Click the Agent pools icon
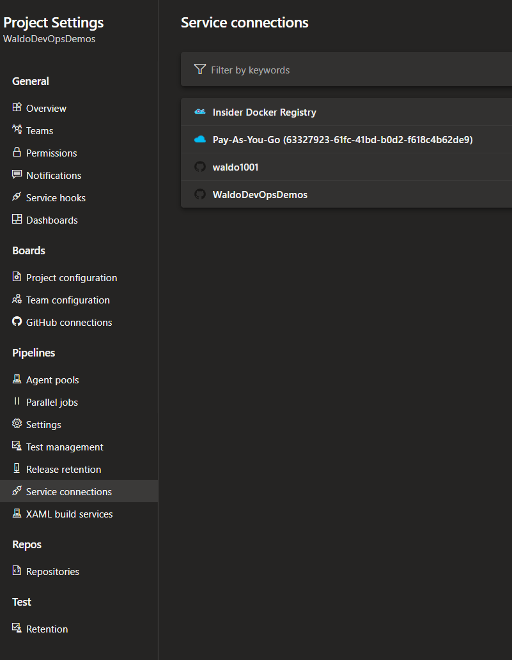 (17, 379)
